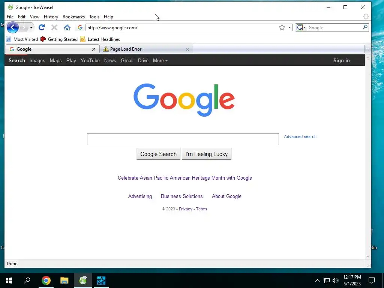
Task: Open the Privacy link
Action: 185,209
